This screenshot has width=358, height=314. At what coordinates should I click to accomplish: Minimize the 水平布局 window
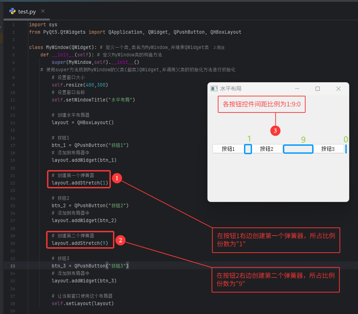297,88
